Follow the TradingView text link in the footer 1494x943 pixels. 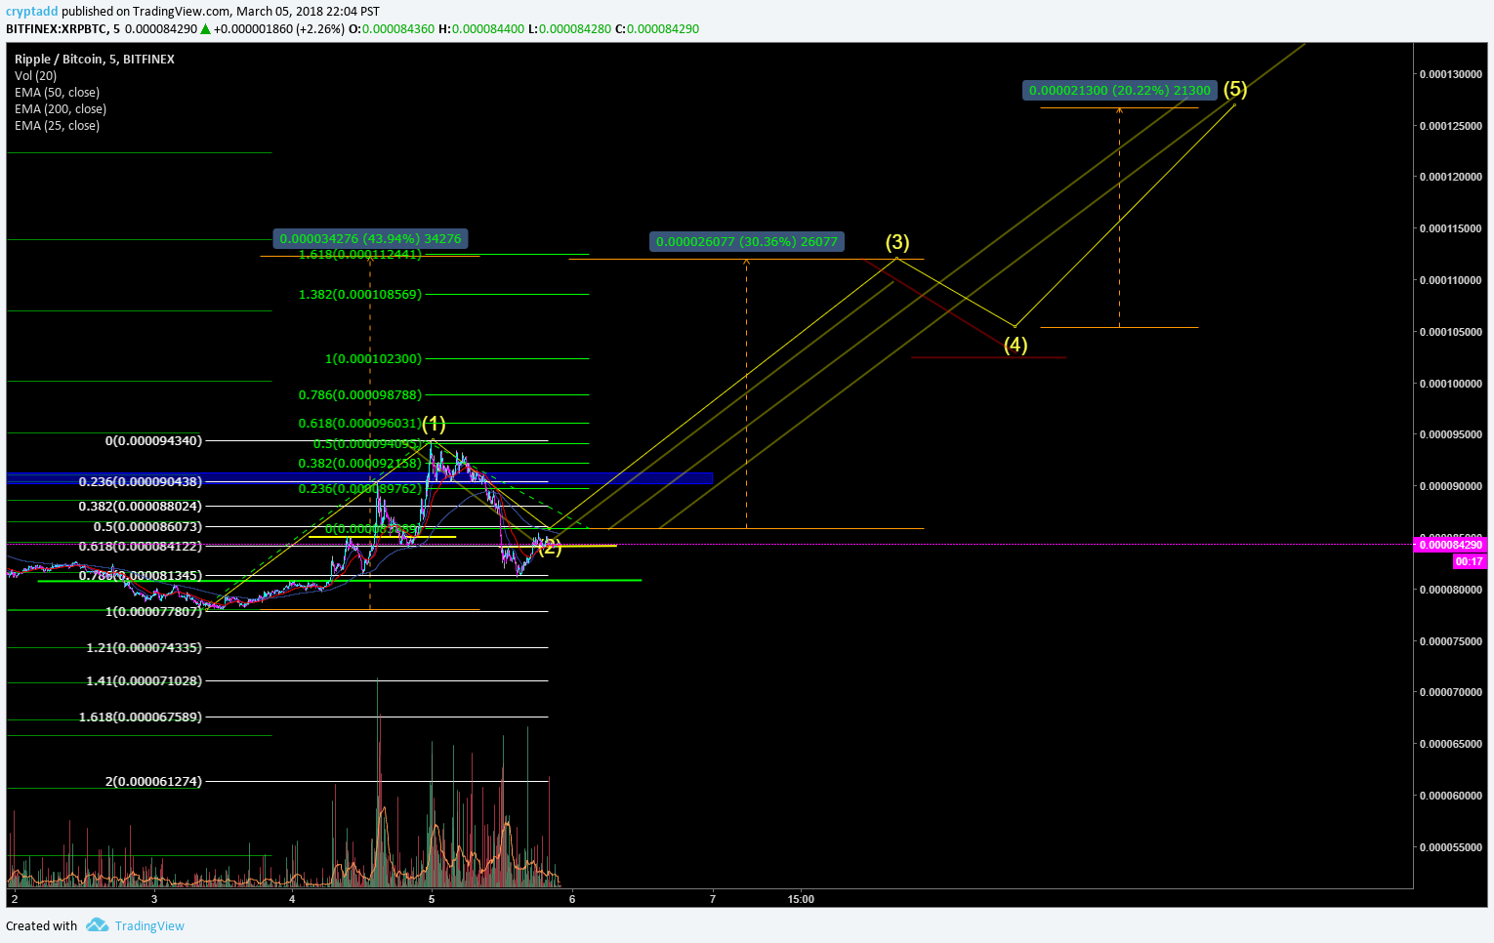(x=149, y=926)
